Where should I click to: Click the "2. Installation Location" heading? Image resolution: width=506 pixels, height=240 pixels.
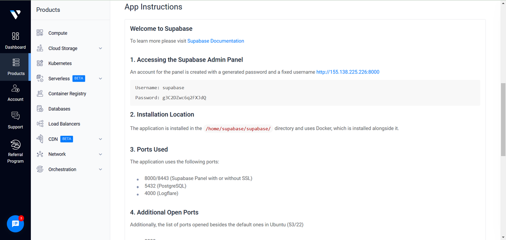pos(162,114)
